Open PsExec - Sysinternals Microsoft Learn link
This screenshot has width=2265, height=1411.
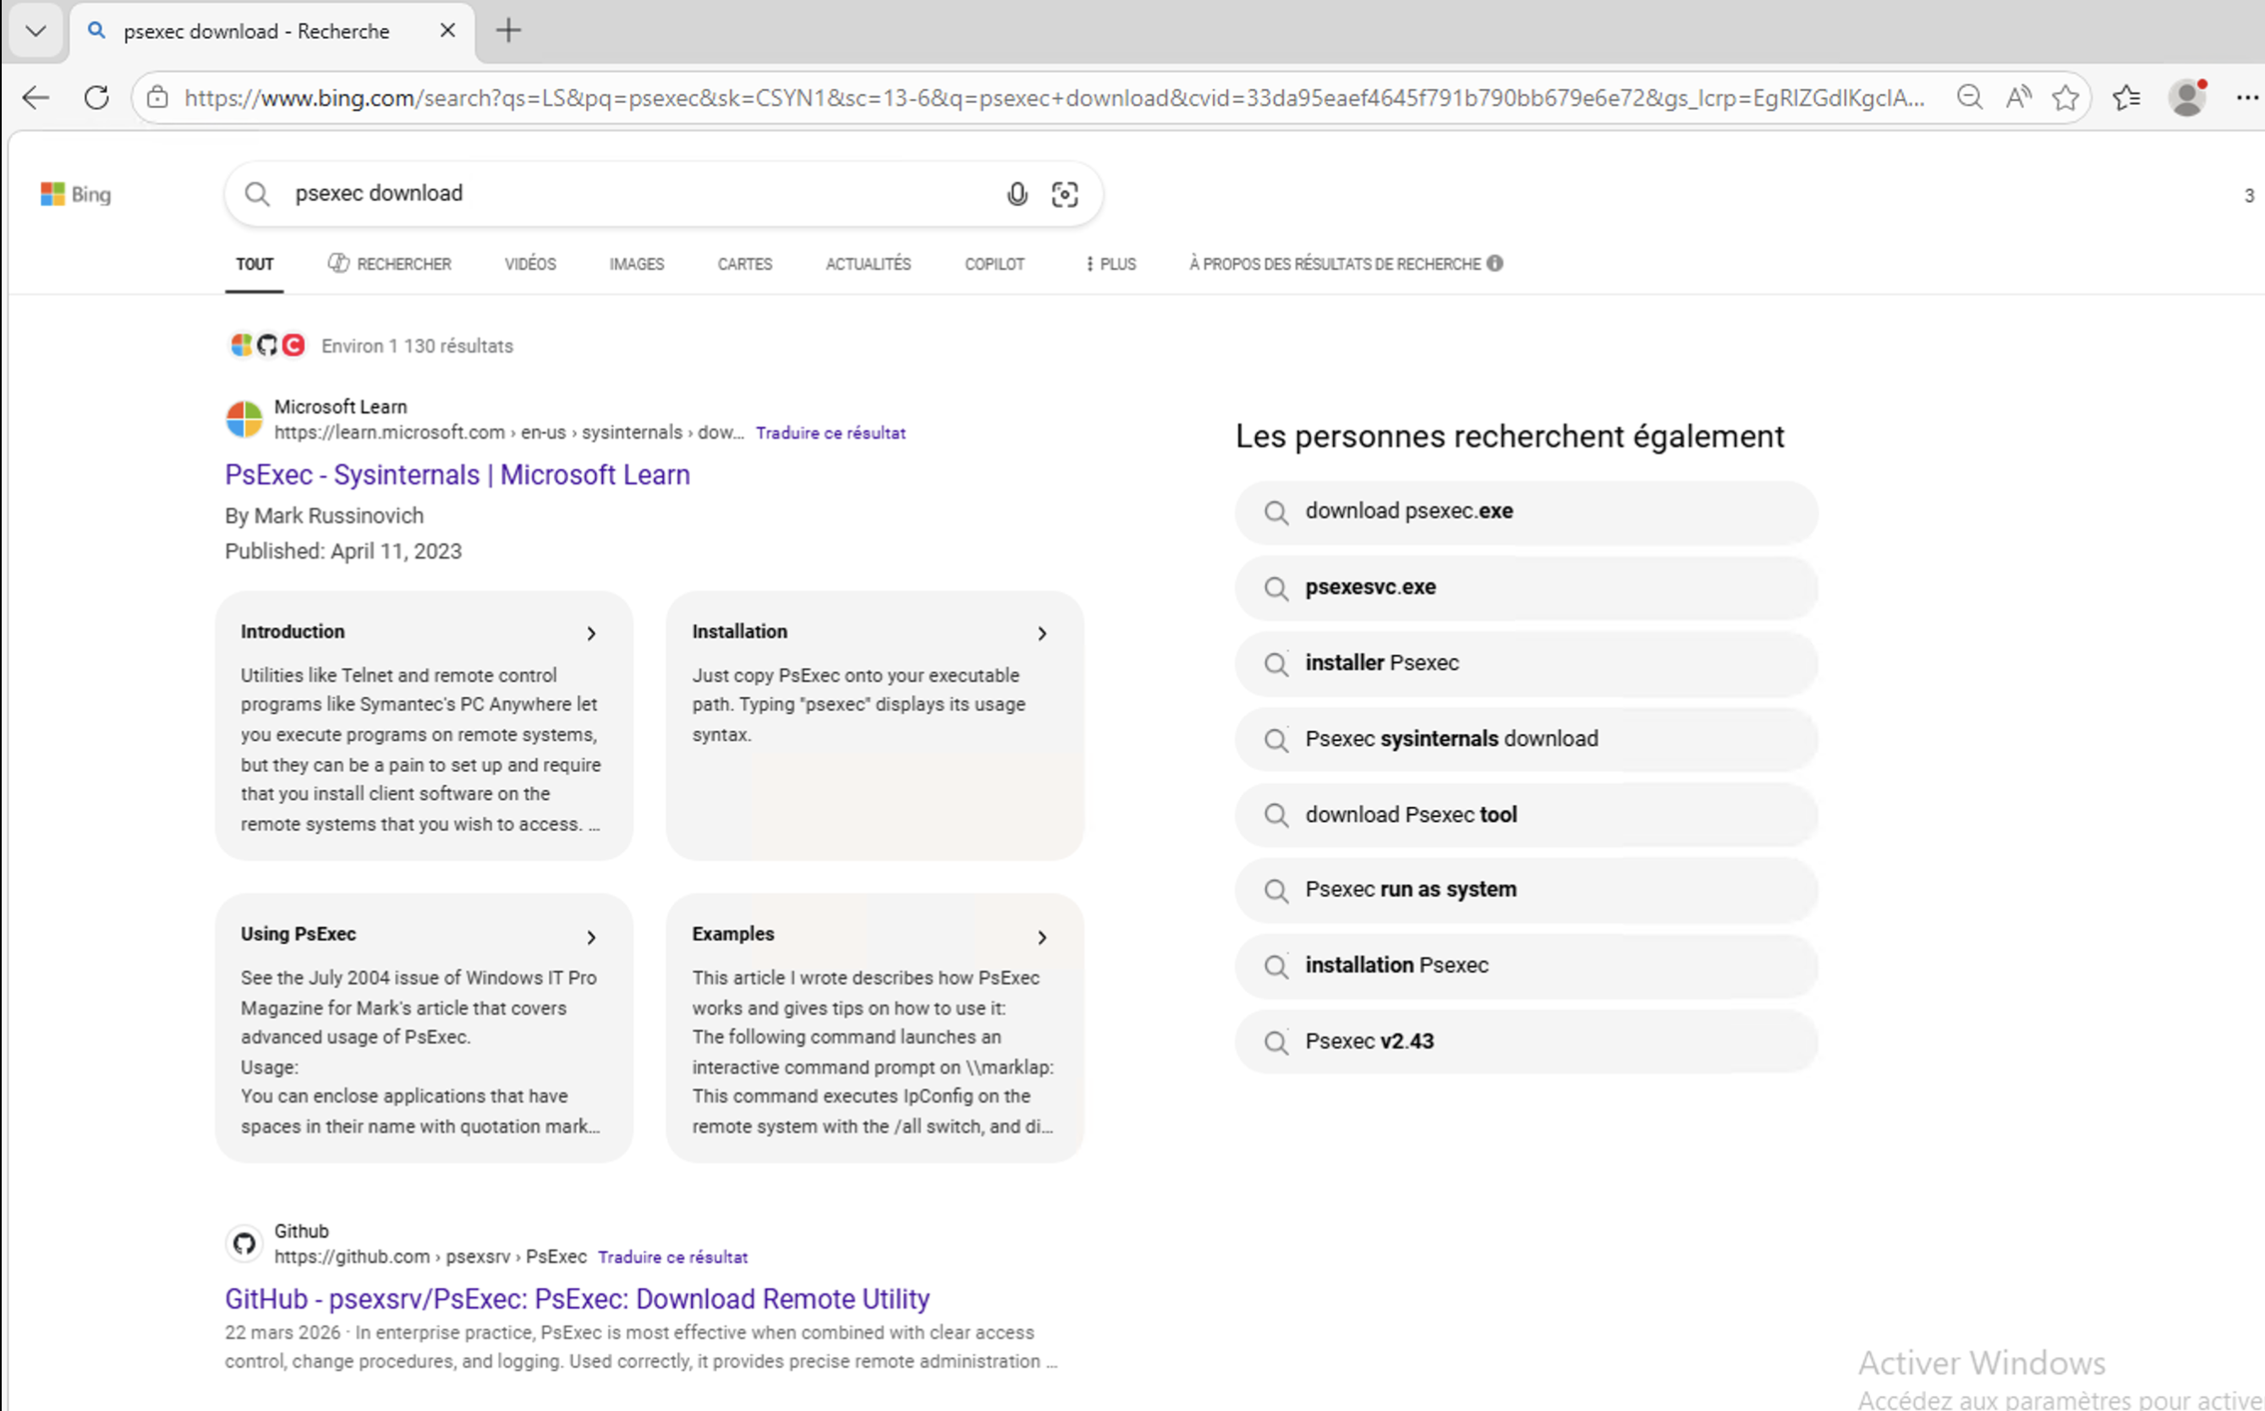[x=457, y=474]
